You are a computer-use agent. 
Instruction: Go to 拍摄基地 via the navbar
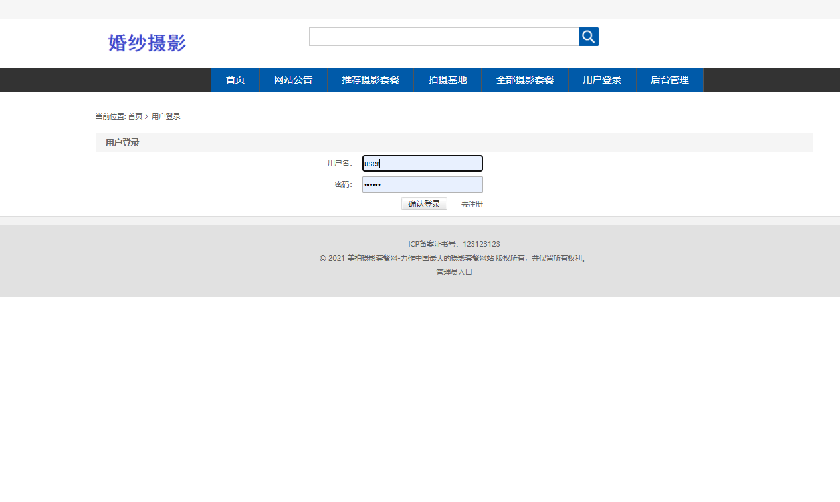tap(447, 79)
